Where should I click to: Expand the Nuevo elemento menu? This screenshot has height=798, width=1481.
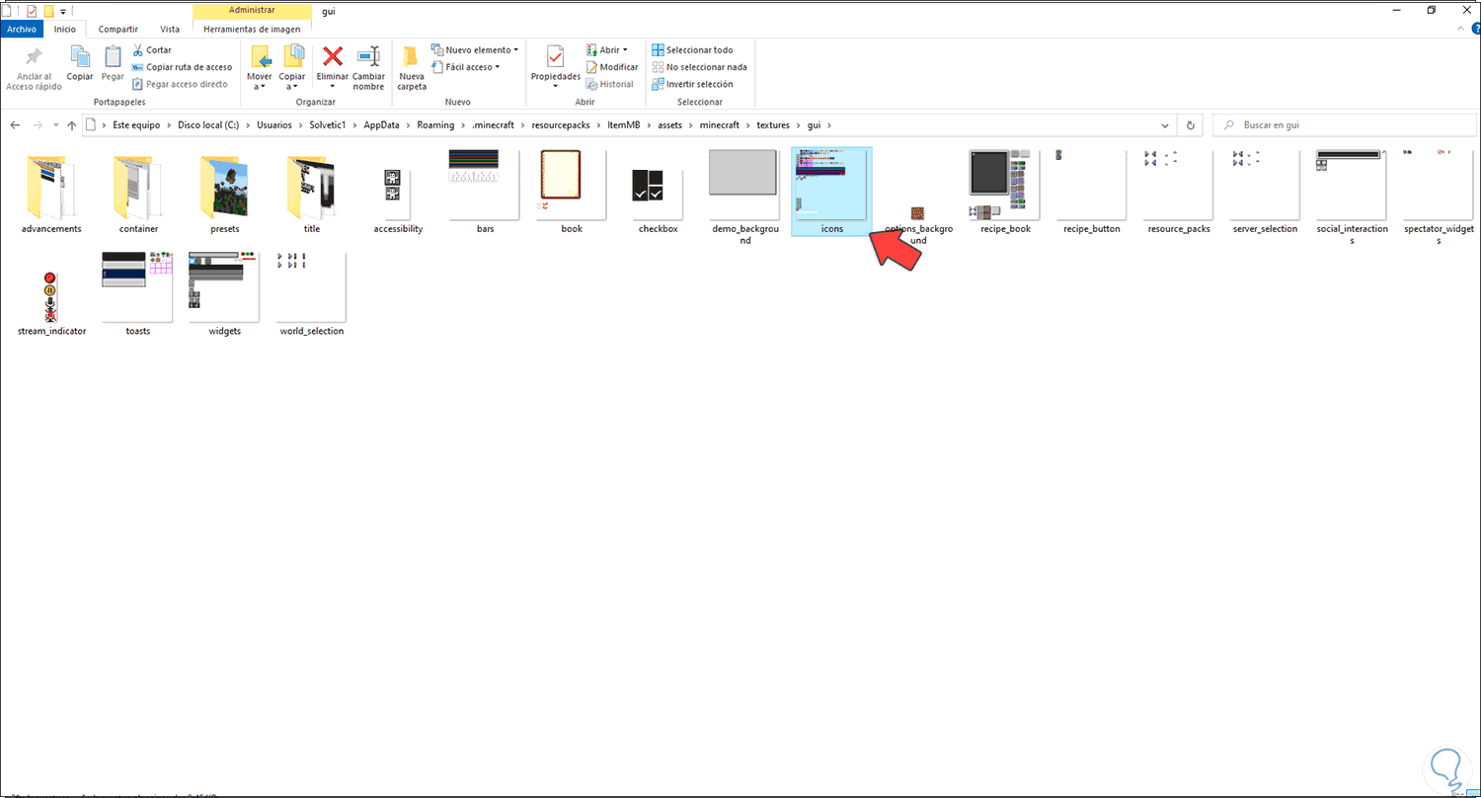pyautogui.click(x=475, y=49)
